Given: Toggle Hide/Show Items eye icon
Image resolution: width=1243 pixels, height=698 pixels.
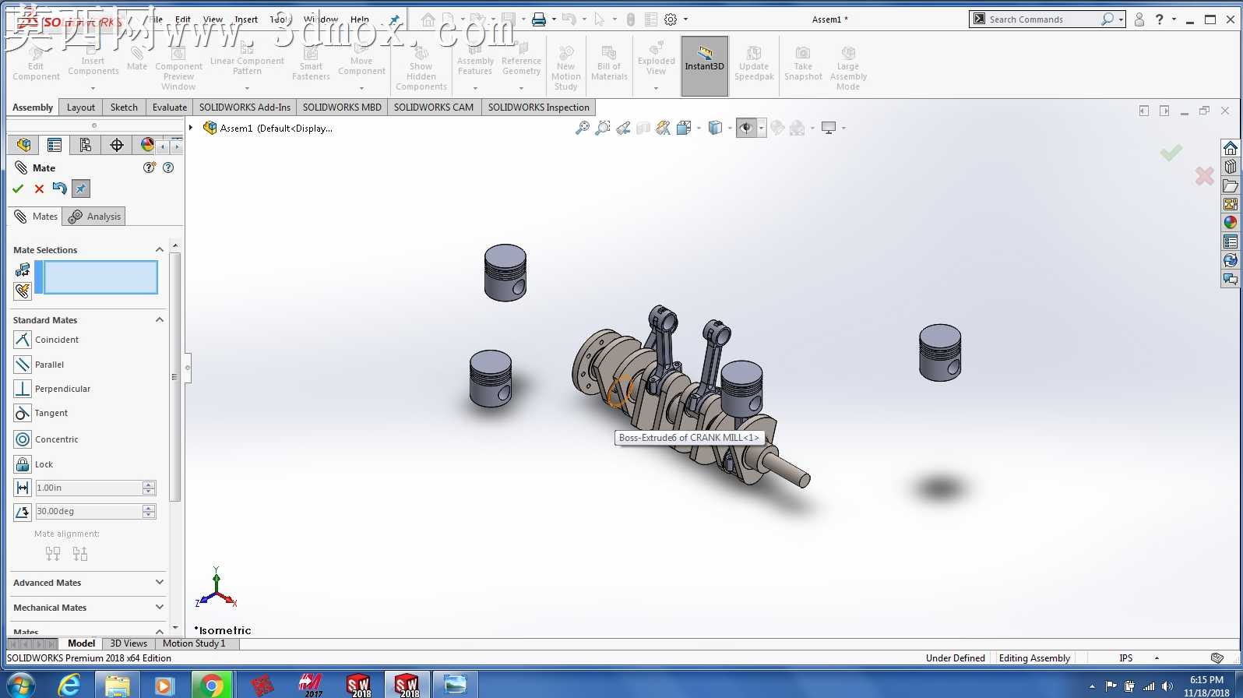Looking at the screenshot, I should (746, 128).
